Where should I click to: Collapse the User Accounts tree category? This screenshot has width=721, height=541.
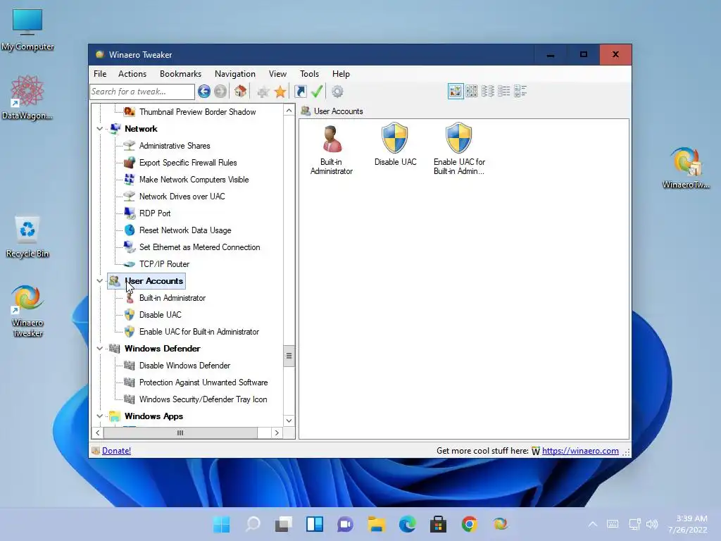click(x=99, y=280)
